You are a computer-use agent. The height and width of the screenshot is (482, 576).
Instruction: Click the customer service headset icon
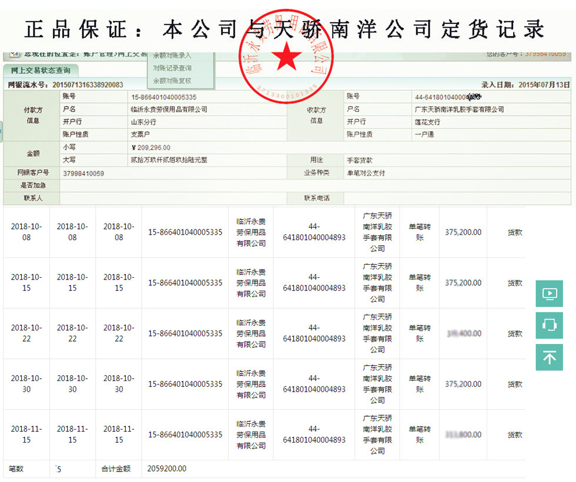click(x=549, y=325)
